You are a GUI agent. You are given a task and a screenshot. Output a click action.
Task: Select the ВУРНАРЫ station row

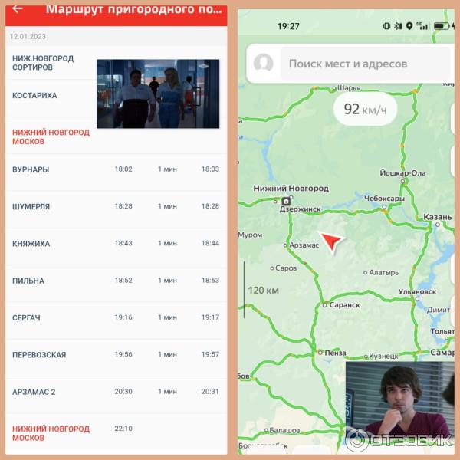pyautogui.click(x=117, y=169)
